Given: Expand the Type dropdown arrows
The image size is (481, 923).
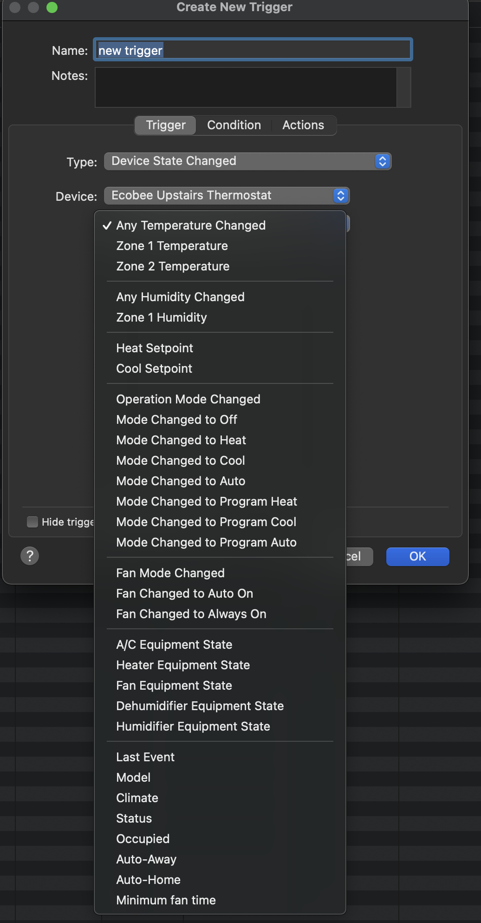Looking at the screenshot, I should point(382,161).
